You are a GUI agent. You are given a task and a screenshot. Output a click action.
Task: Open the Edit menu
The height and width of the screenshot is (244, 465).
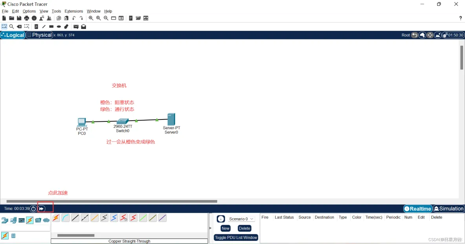(x=15, y=11)
